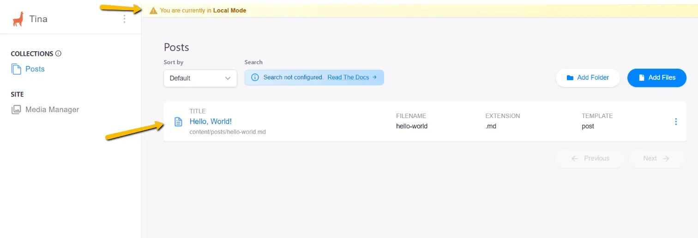The image size is (698, 238).
Task: Click the Tina llama logo
Action: 18,19
